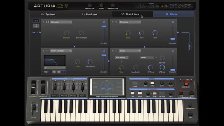224x126 pixels.
Task: Click the filter response curve display
Action: (x=55, y=61)
